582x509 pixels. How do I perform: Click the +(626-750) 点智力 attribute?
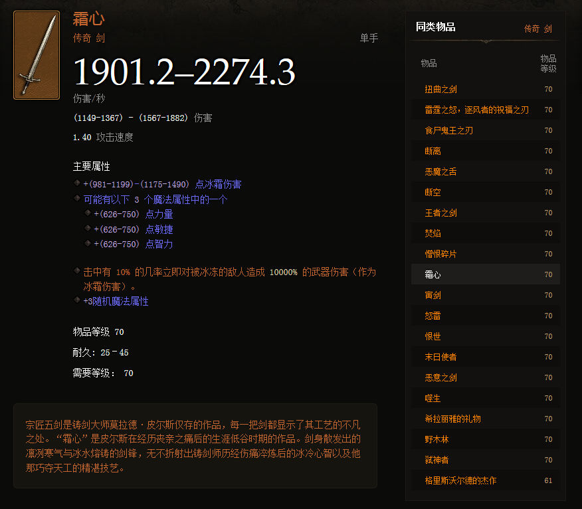pos(134,244)
